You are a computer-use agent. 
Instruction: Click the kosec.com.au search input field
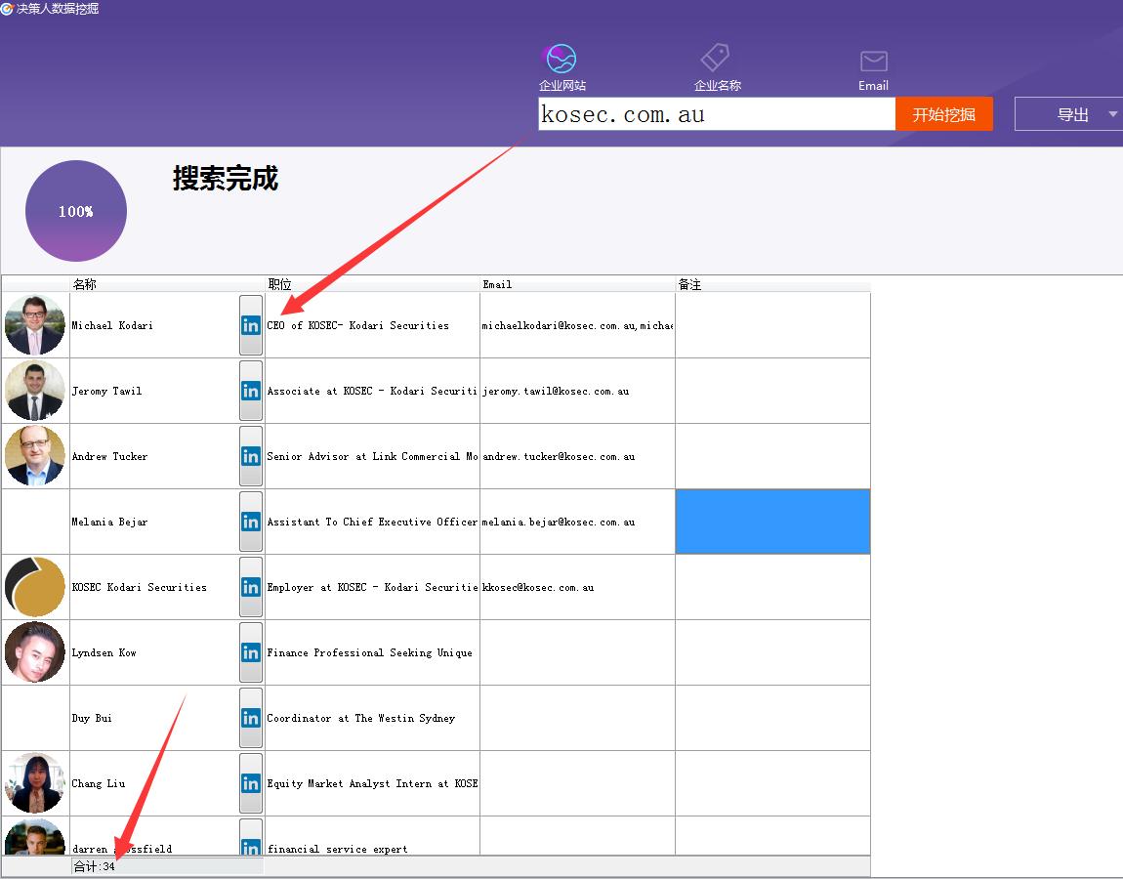(716, 114)
